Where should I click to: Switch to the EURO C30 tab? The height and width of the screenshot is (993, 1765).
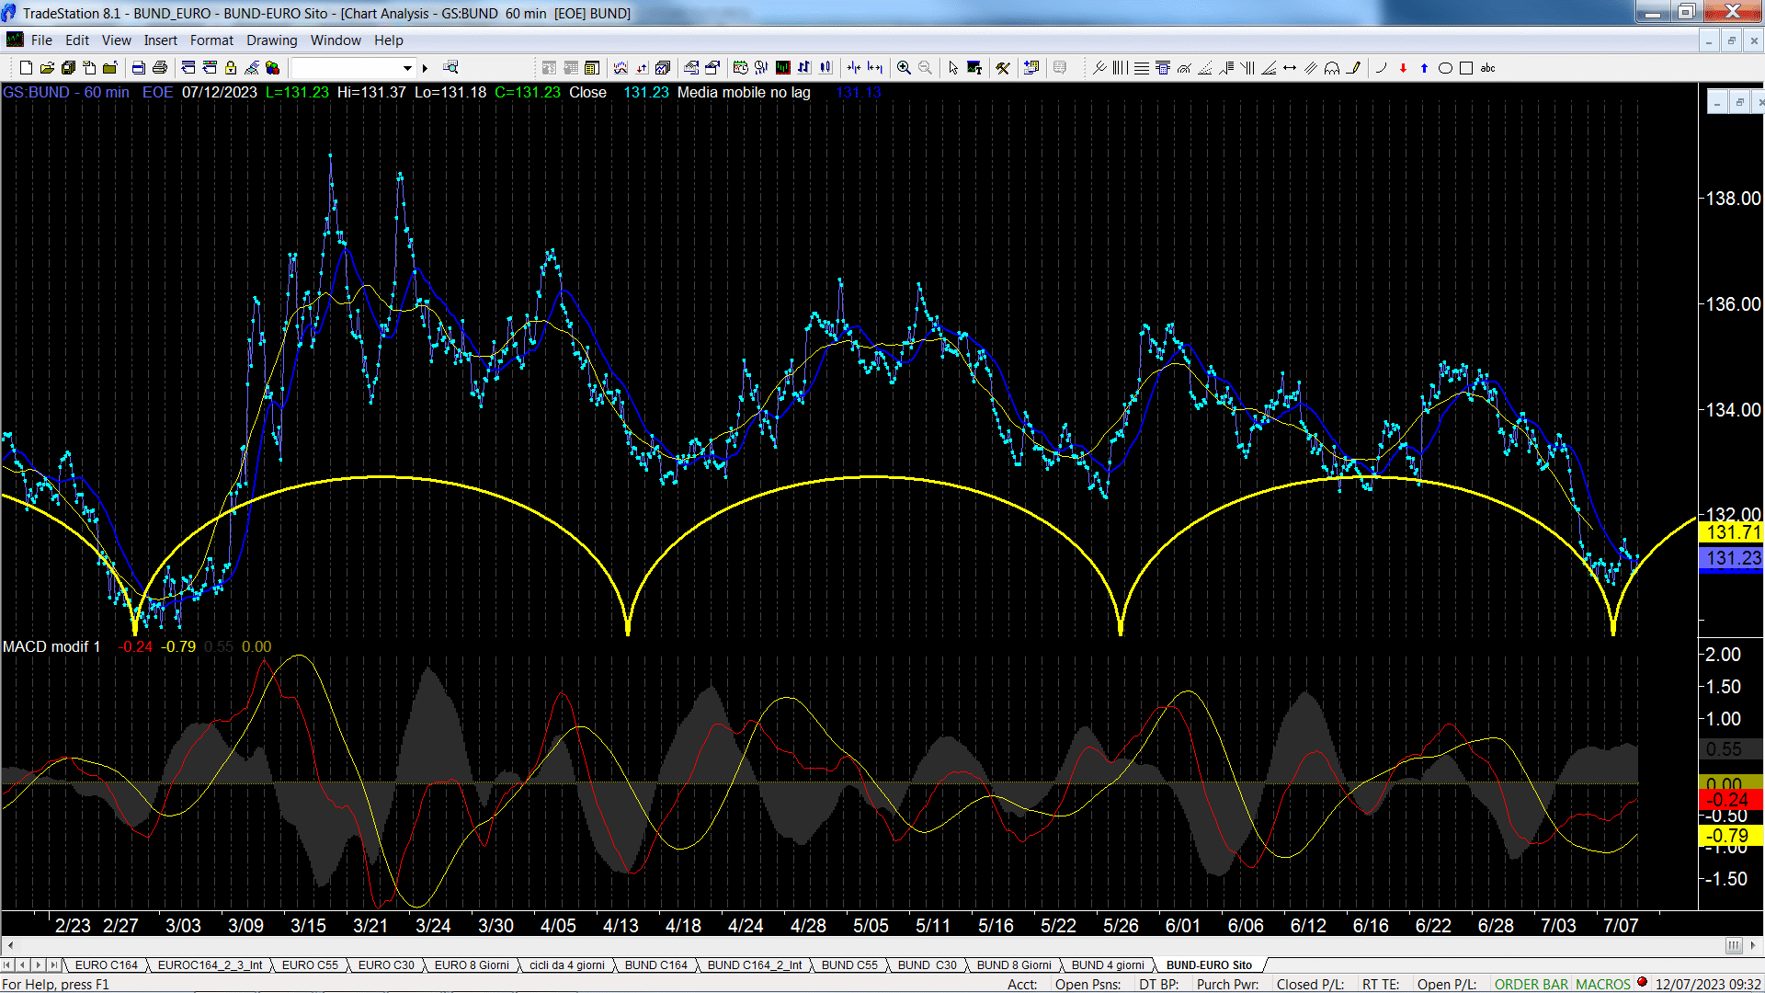pos(386,965)
